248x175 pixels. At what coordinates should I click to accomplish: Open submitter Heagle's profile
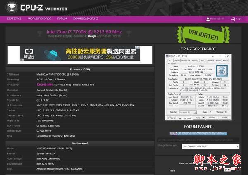coord(92,36)
